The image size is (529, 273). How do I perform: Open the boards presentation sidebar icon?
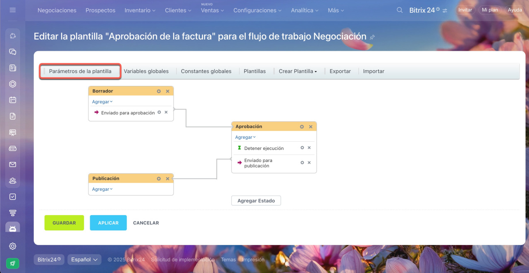(13, 133)
